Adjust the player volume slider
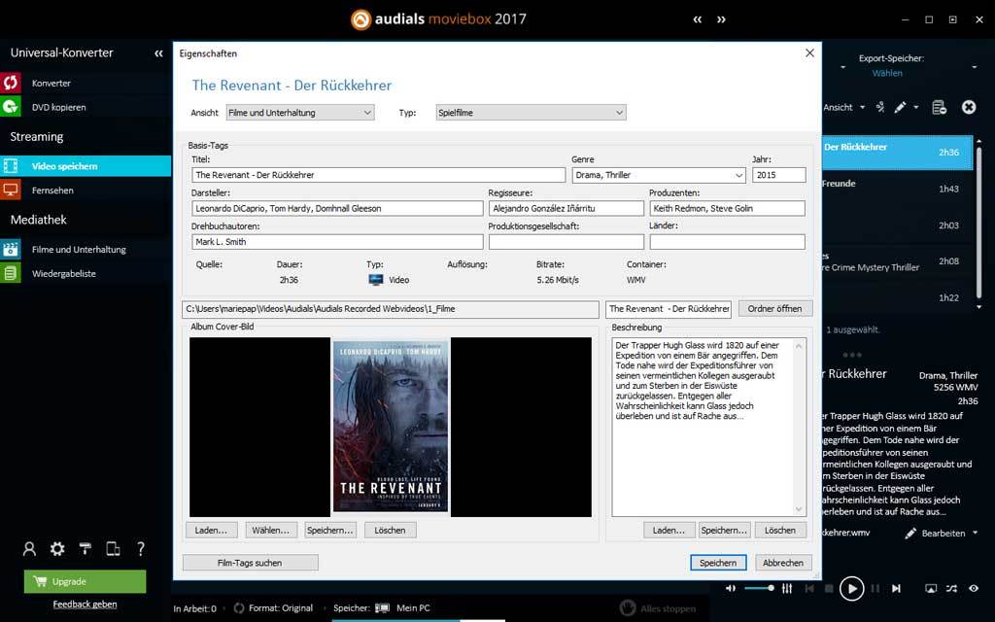Screen dimensions: 995x622 [x=760, y=588]
